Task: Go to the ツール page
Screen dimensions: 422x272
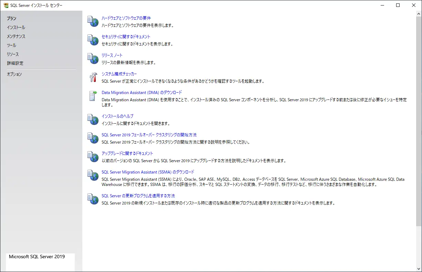Action: click(x=11, y=45)
